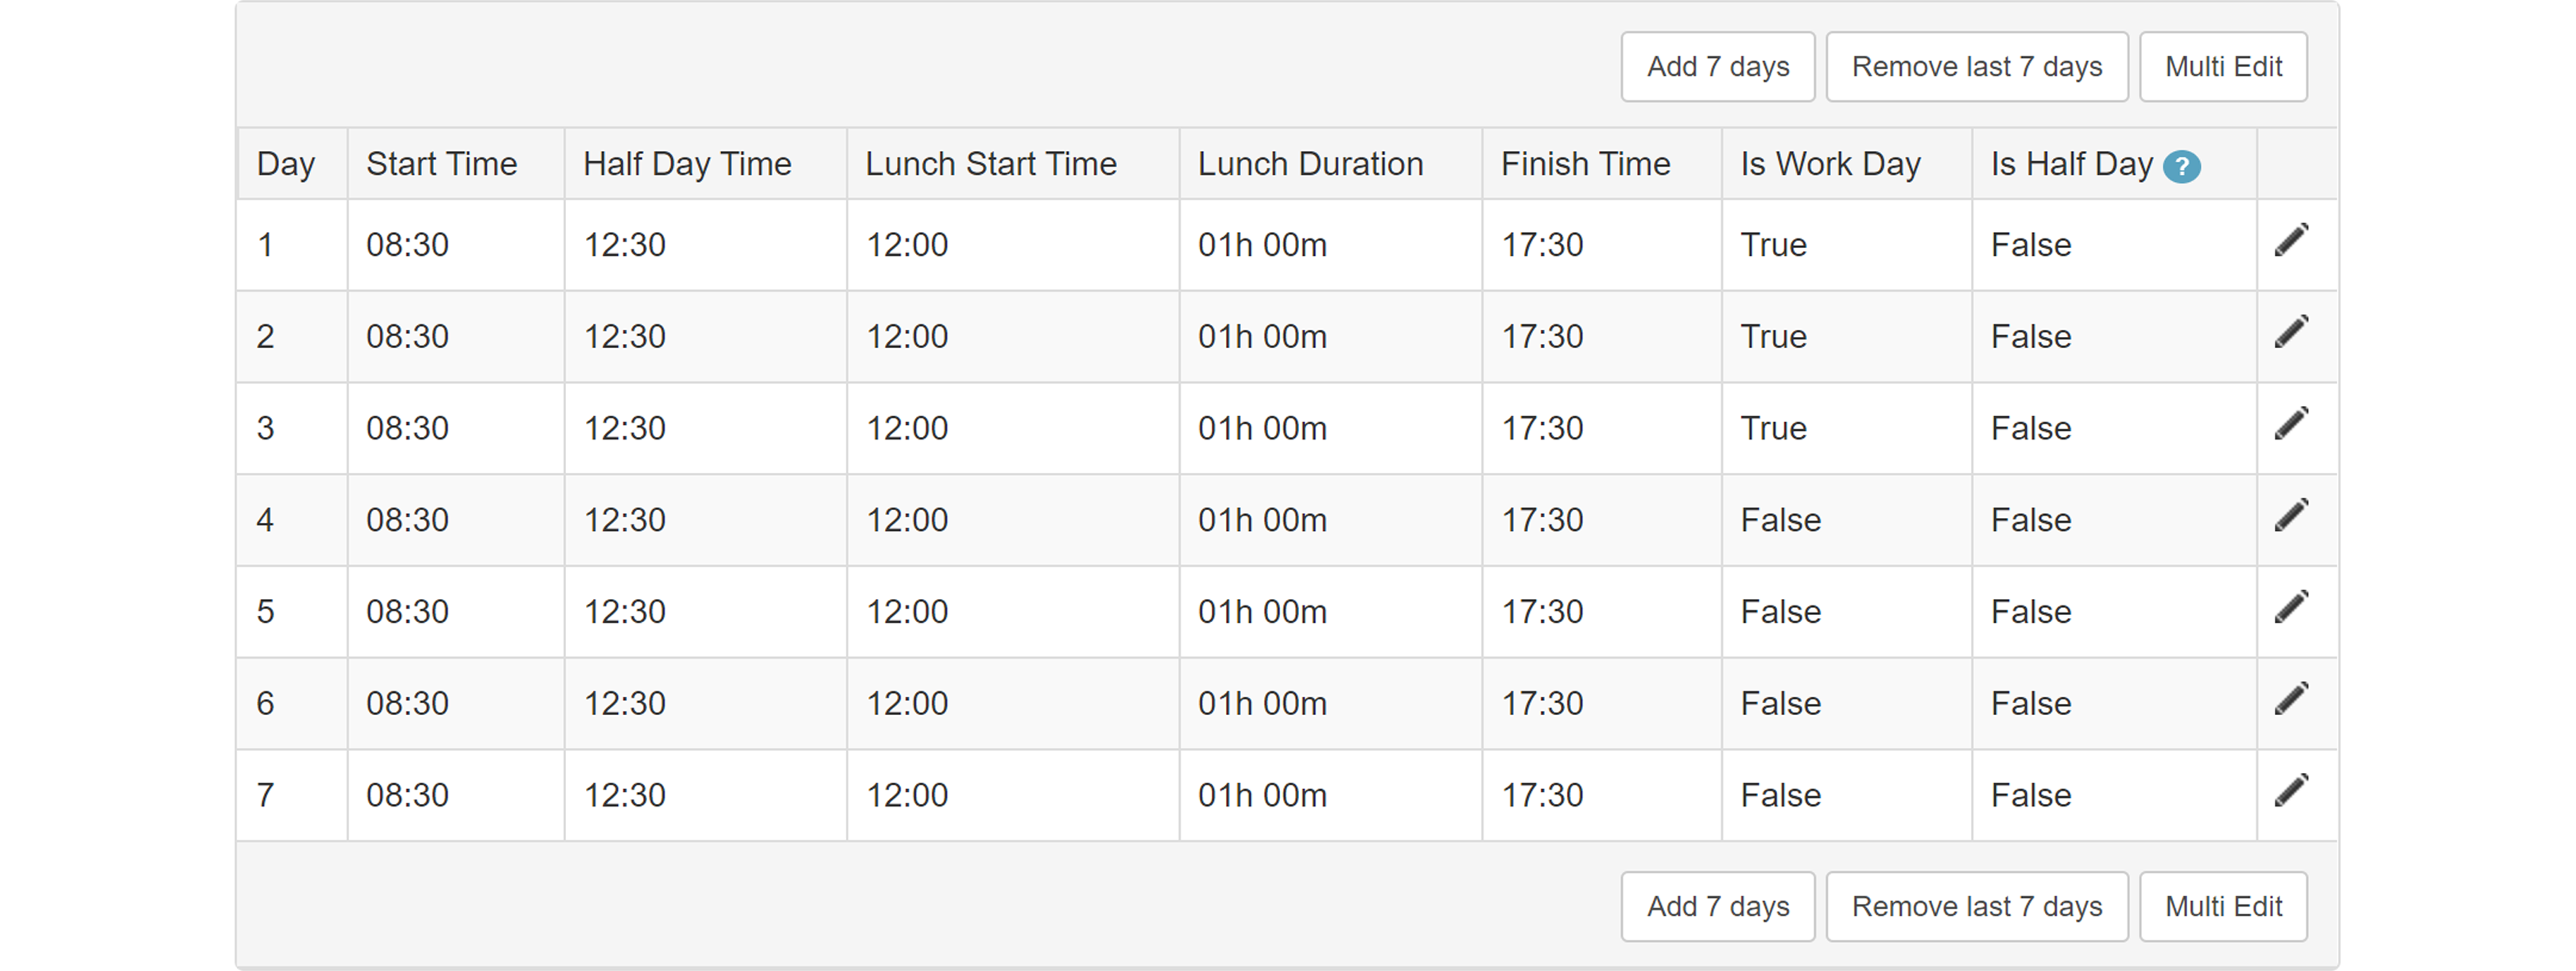Viewport: 2576px width, 971px height.
Task: Edit day 3 using pencil icon
Action: tap(2291, 424)
